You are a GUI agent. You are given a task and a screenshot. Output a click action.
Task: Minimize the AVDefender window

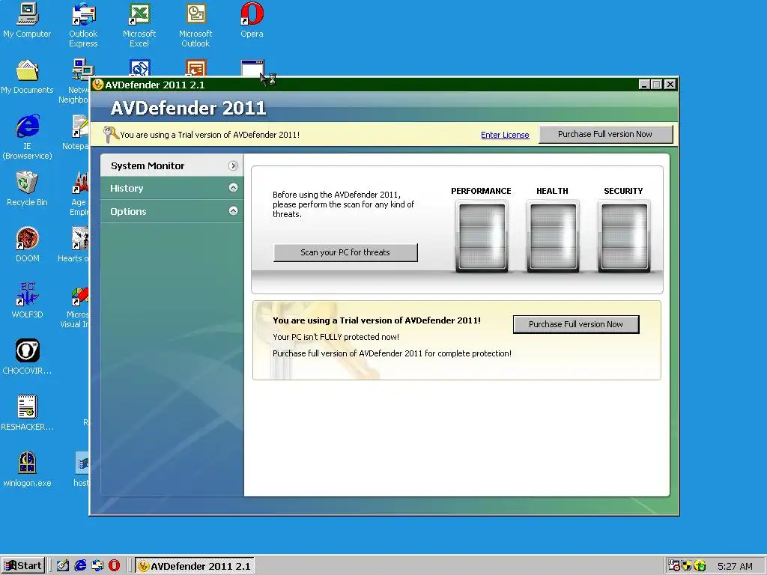pyautogui.click(x=644, y=85)
